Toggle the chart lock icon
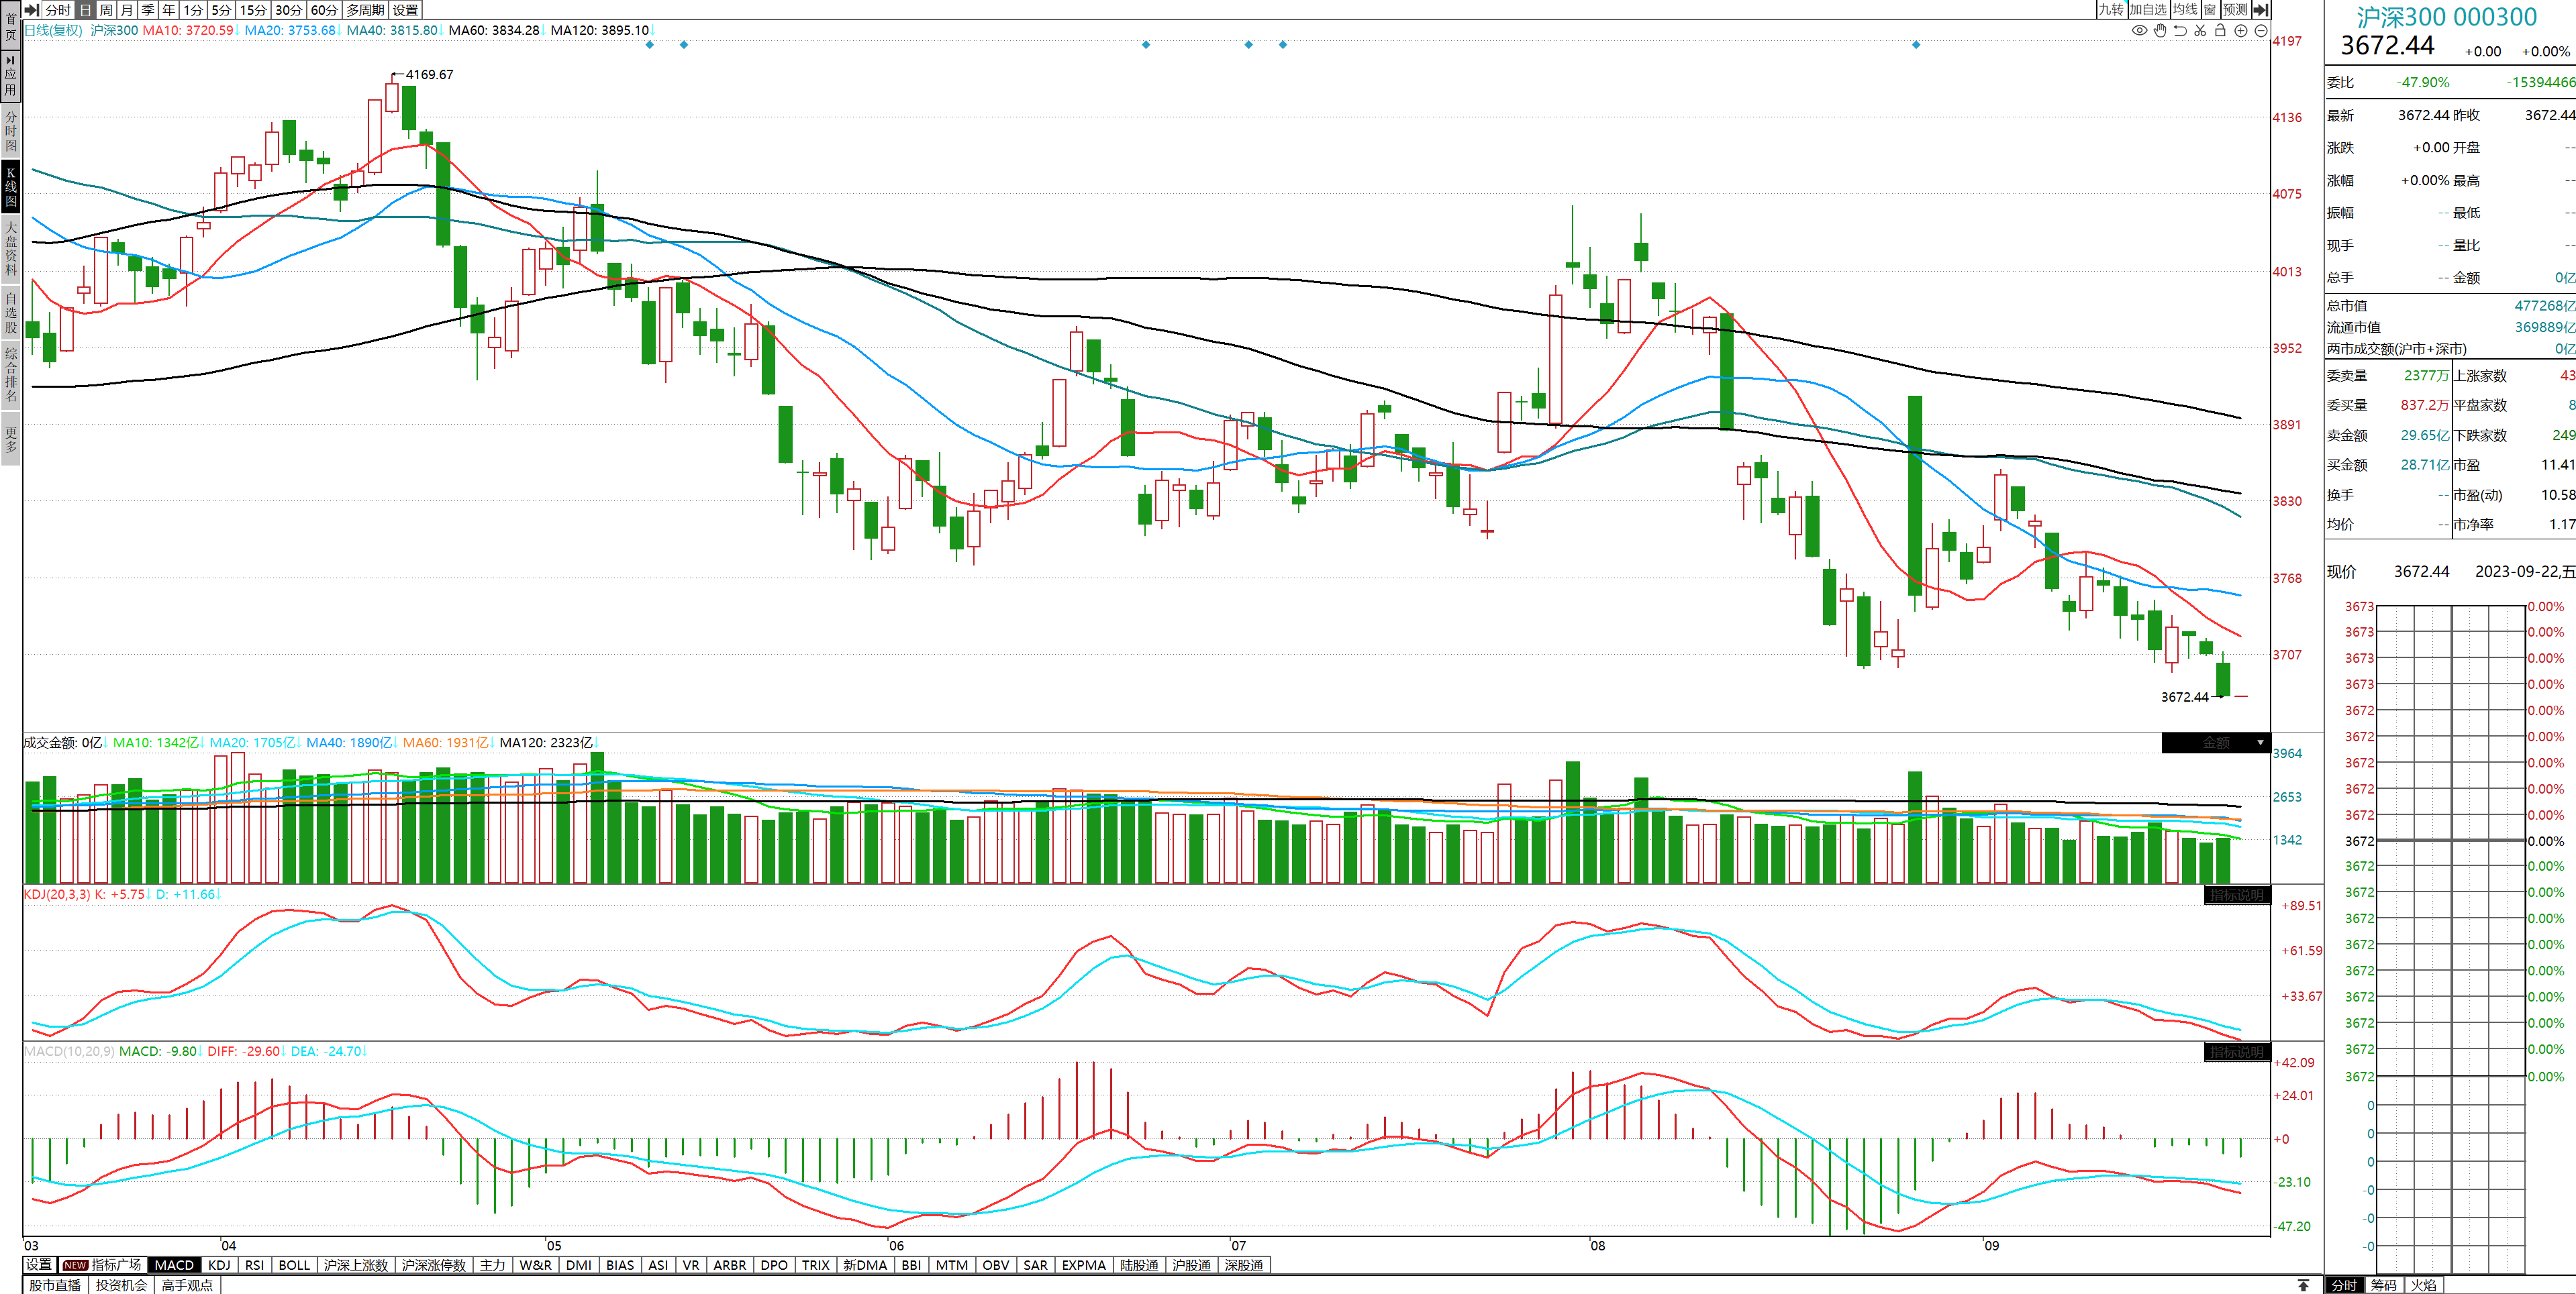 point(2220,31)
